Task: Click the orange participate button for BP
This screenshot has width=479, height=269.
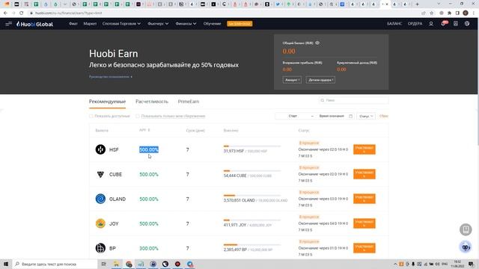Action: click(364, 248)
